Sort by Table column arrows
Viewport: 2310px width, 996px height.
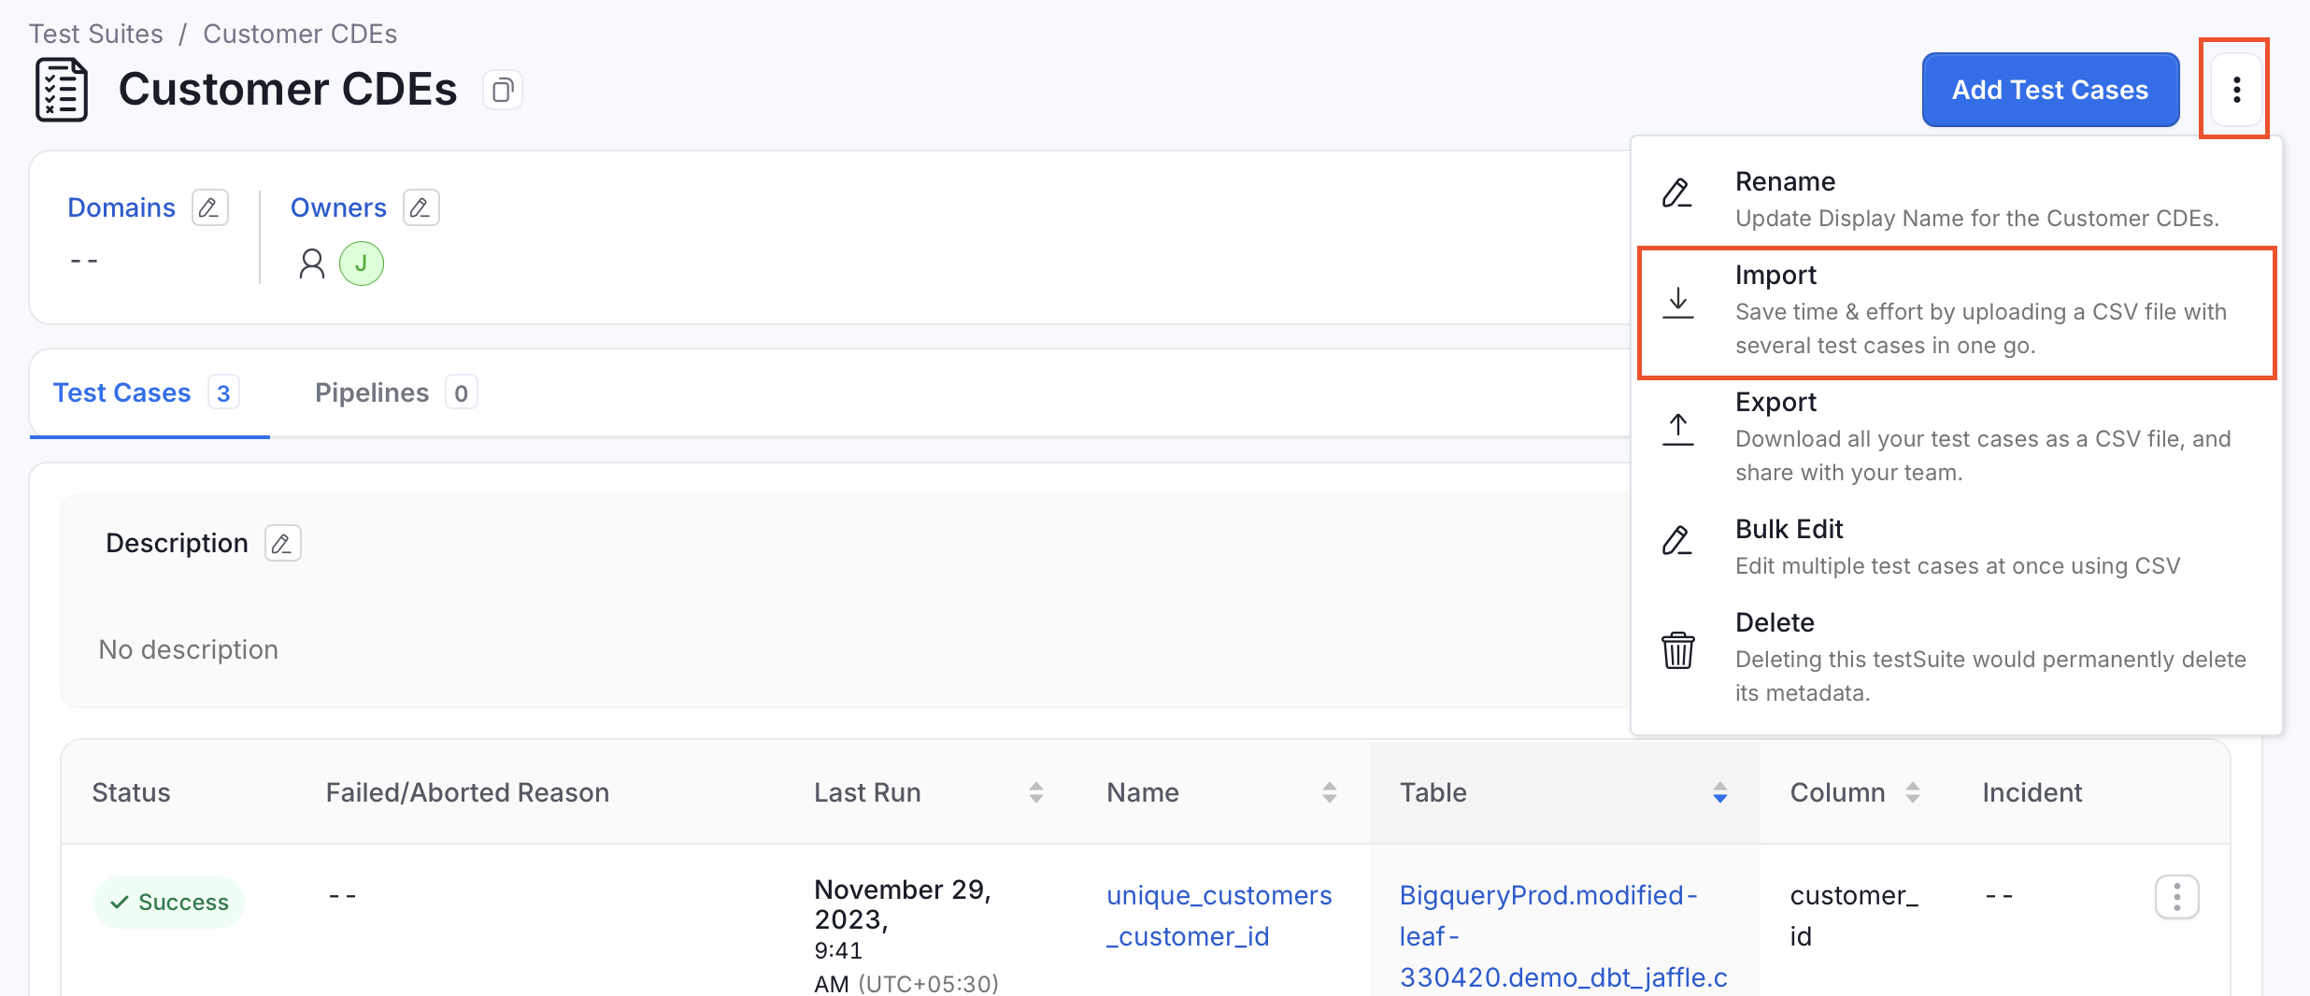click(x=1719, y=792)
